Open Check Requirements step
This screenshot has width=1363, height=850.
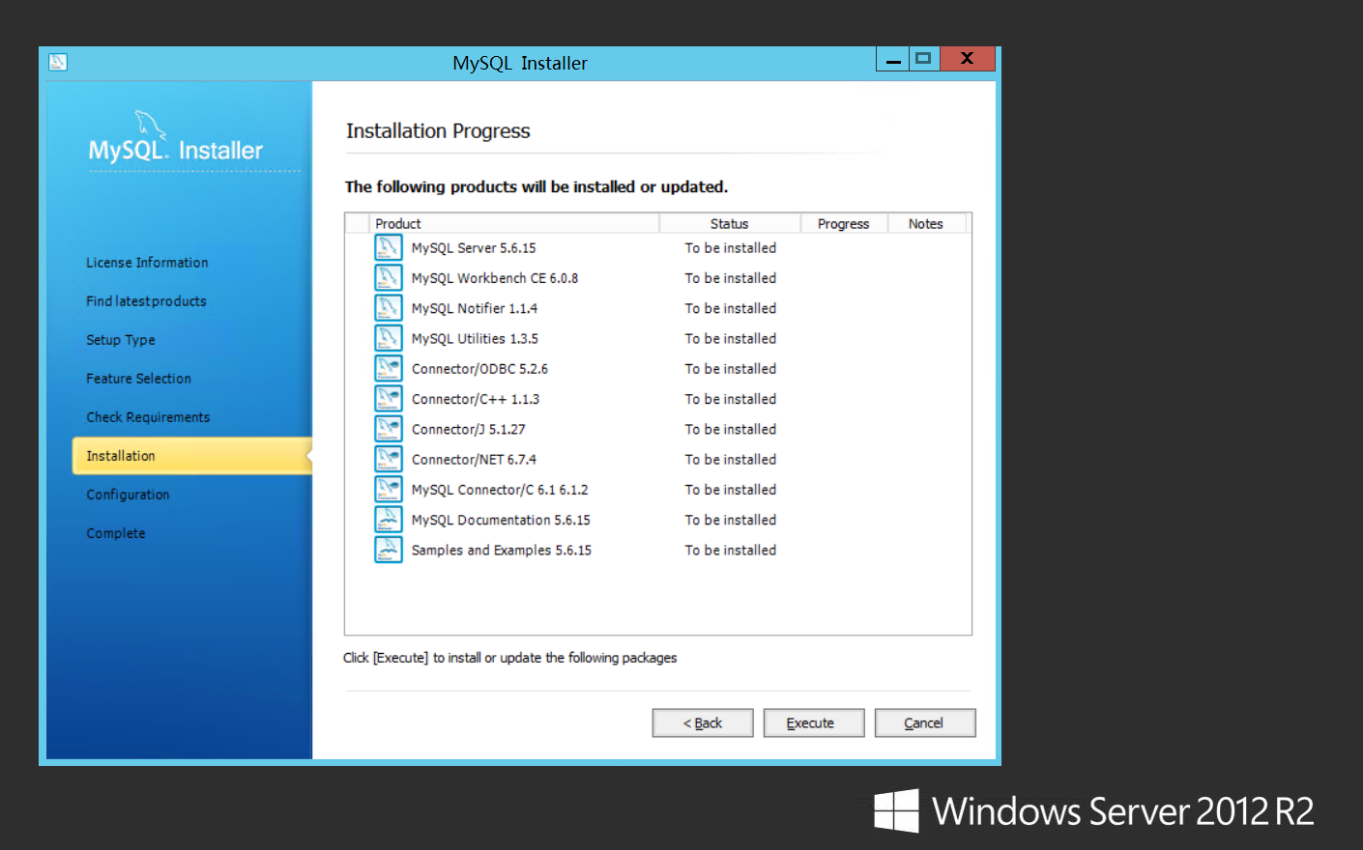click(x=148, y=417)
